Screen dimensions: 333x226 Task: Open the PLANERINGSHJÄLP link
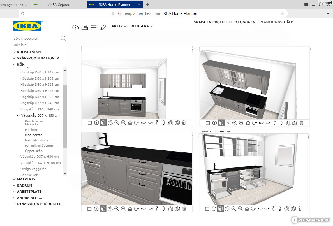[276, 22]
